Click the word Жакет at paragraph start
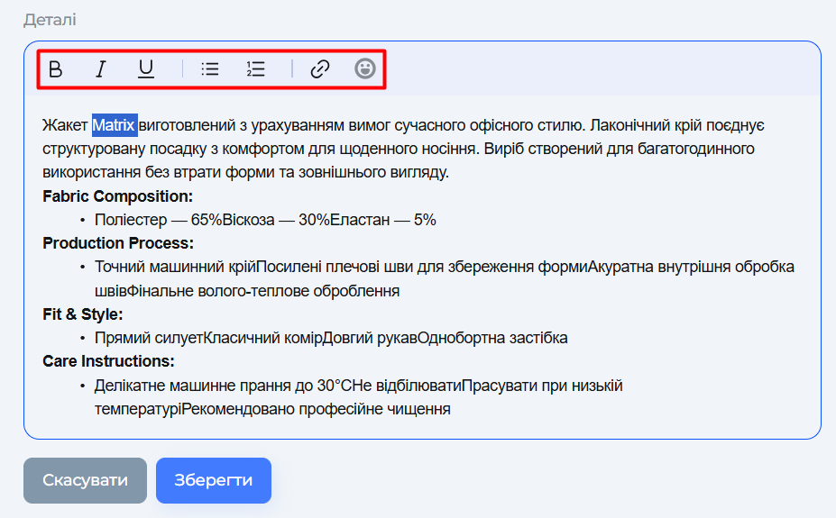Viewport: 836px width, 518px height. tap(65, 124)
